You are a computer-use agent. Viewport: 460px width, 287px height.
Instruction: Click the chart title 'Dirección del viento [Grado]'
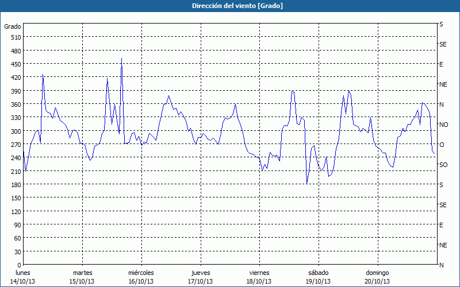[229, 6]
